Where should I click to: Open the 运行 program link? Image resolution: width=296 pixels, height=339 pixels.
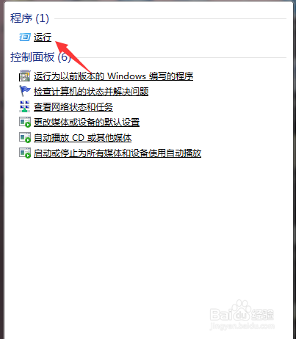tap(43, 37)
